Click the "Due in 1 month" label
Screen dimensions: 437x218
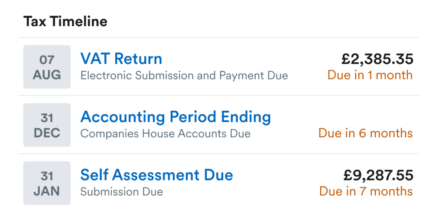pyautogui.click(x=370, y=75)
